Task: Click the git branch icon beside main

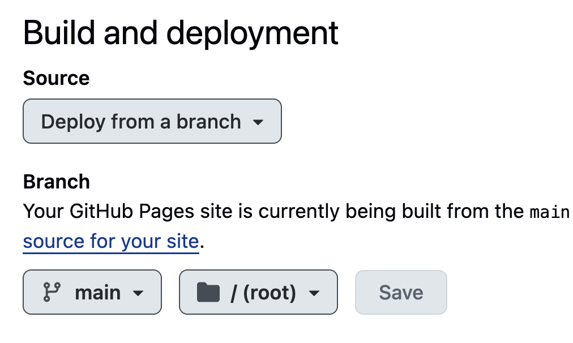Action: pos(52,292)
